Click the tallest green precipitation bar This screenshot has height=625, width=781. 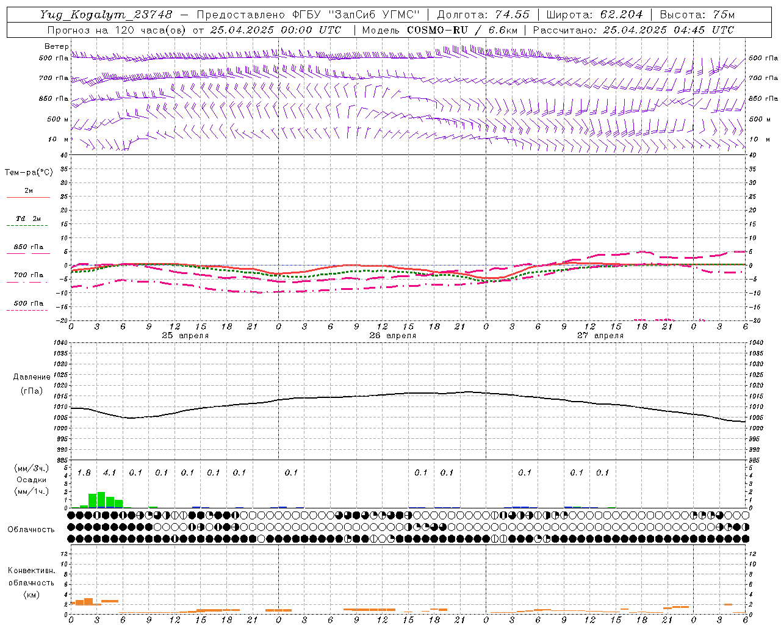pos(101,499)
